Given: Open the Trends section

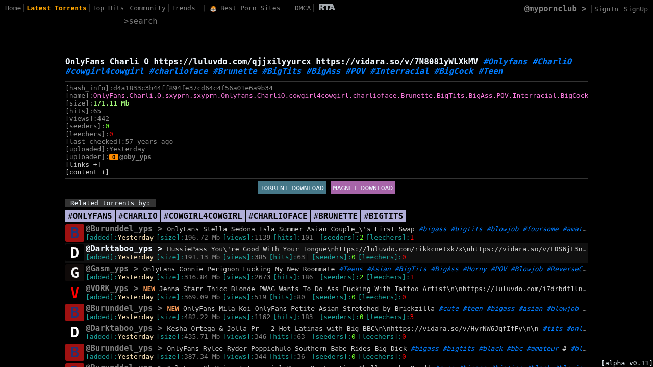Looking at the screenshot, I should (x=183, y=8).
